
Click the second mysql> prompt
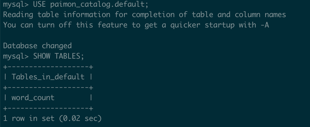click(x=16, y=56)
